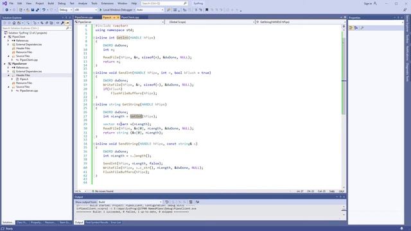The height and width of the screenshot is (231, 411).
Task: Click the notifications bell in status bar
Action: click(x=401, y=228)
